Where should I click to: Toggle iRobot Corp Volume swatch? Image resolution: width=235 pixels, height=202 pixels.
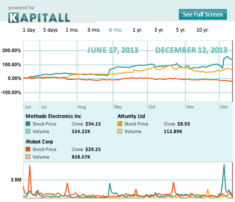coord(28,157)
